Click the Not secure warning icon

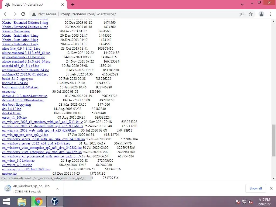tap(34, 14)
